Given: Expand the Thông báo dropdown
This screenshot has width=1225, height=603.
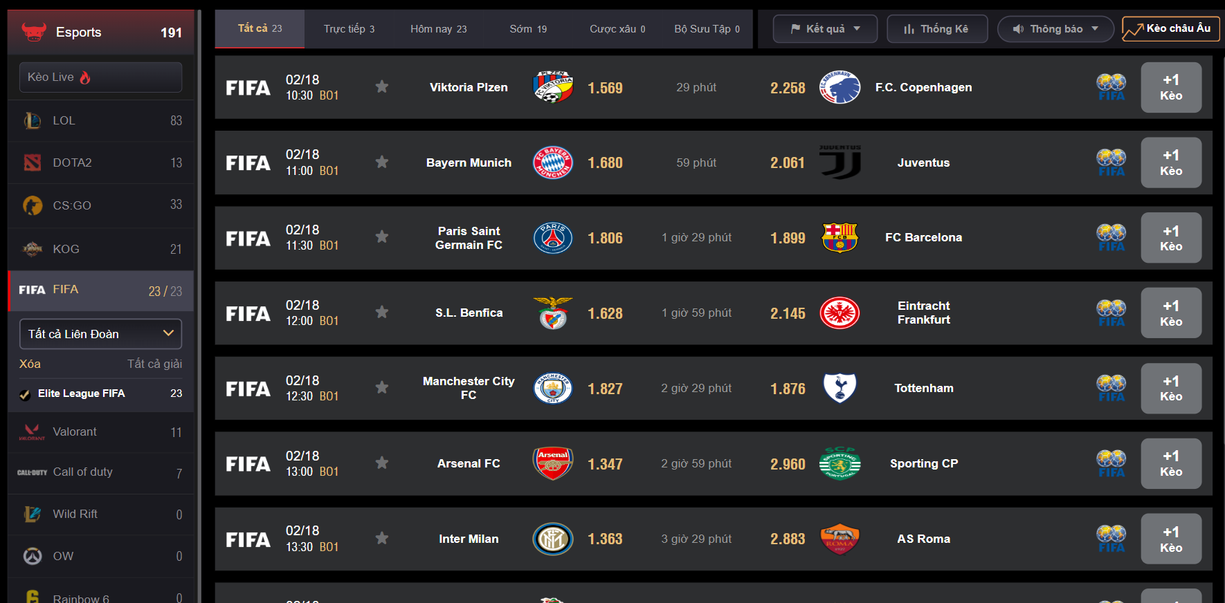Looking at the screenshot, I should [x=1055, y=29].
